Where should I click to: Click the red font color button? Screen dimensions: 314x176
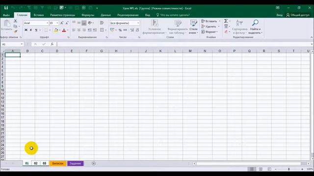(x=64, y=30)
